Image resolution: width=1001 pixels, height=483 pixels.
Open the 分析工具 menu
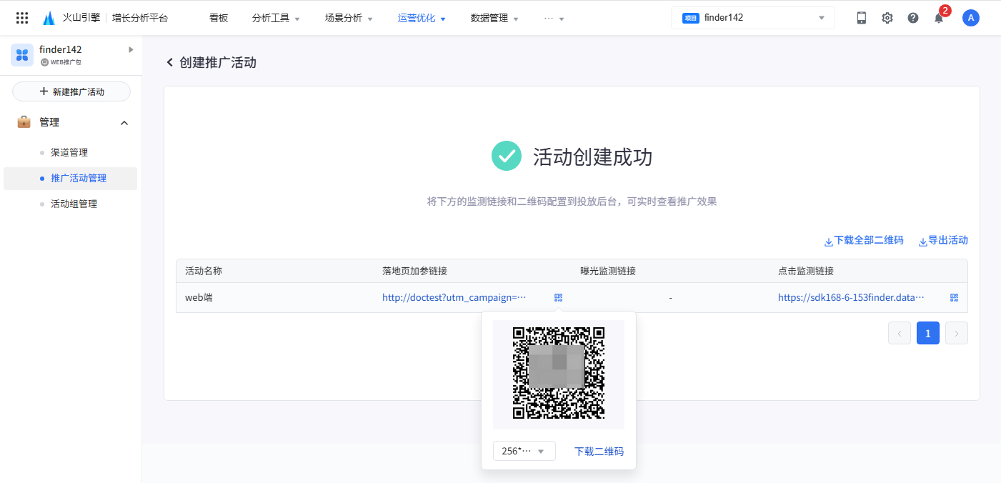click(x=276, y=18)
